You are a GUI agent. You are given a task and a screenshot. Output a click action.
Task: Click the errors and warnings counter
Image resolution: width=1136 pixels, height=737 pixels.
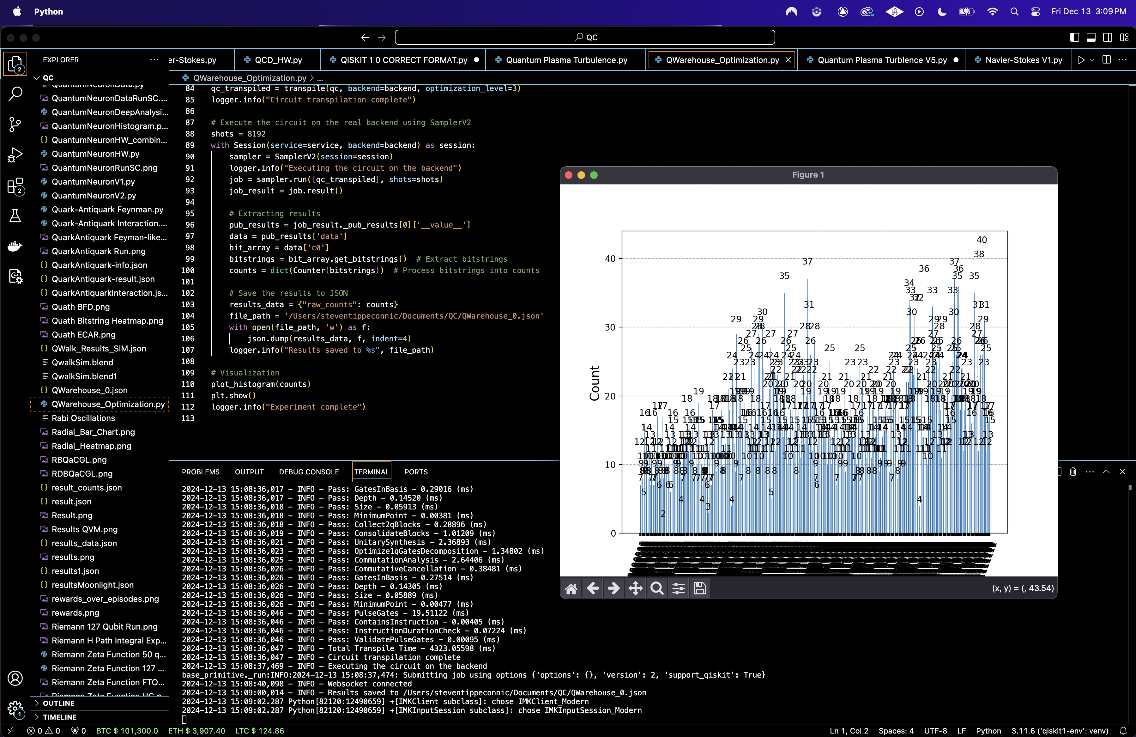[43, 731]
